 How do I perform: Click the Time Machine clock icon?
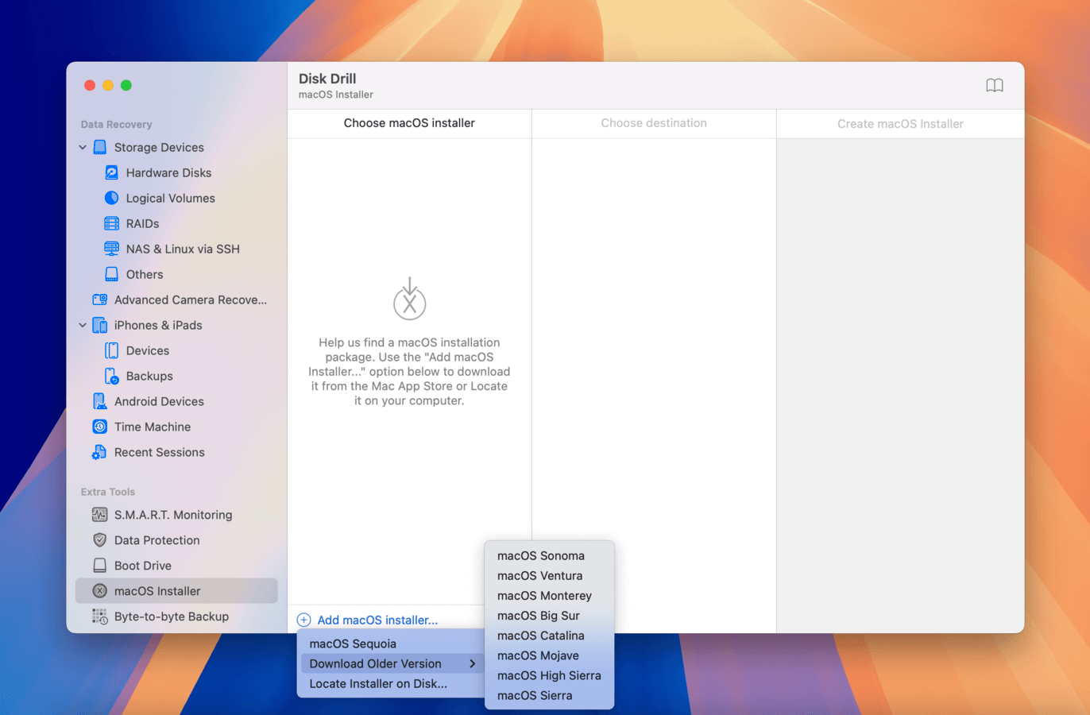pyautogui.click(x=99, y=427)
